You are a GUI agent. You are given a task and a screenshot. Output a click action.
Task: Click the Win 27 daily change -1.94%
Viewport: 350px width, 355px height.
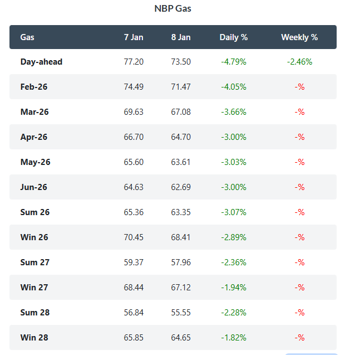pyautogui.click(x=234, y=288)
